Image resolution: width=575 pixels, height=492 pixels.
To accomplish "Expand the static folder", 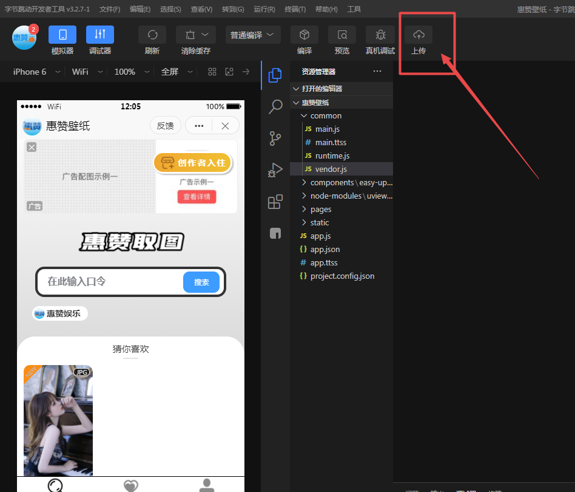I will [x=341, y=222].
